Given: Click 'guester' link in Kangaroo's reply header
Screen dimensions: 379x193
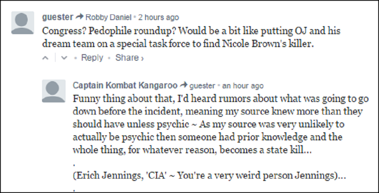Looking at the screenshot, I should coord(202,86).
